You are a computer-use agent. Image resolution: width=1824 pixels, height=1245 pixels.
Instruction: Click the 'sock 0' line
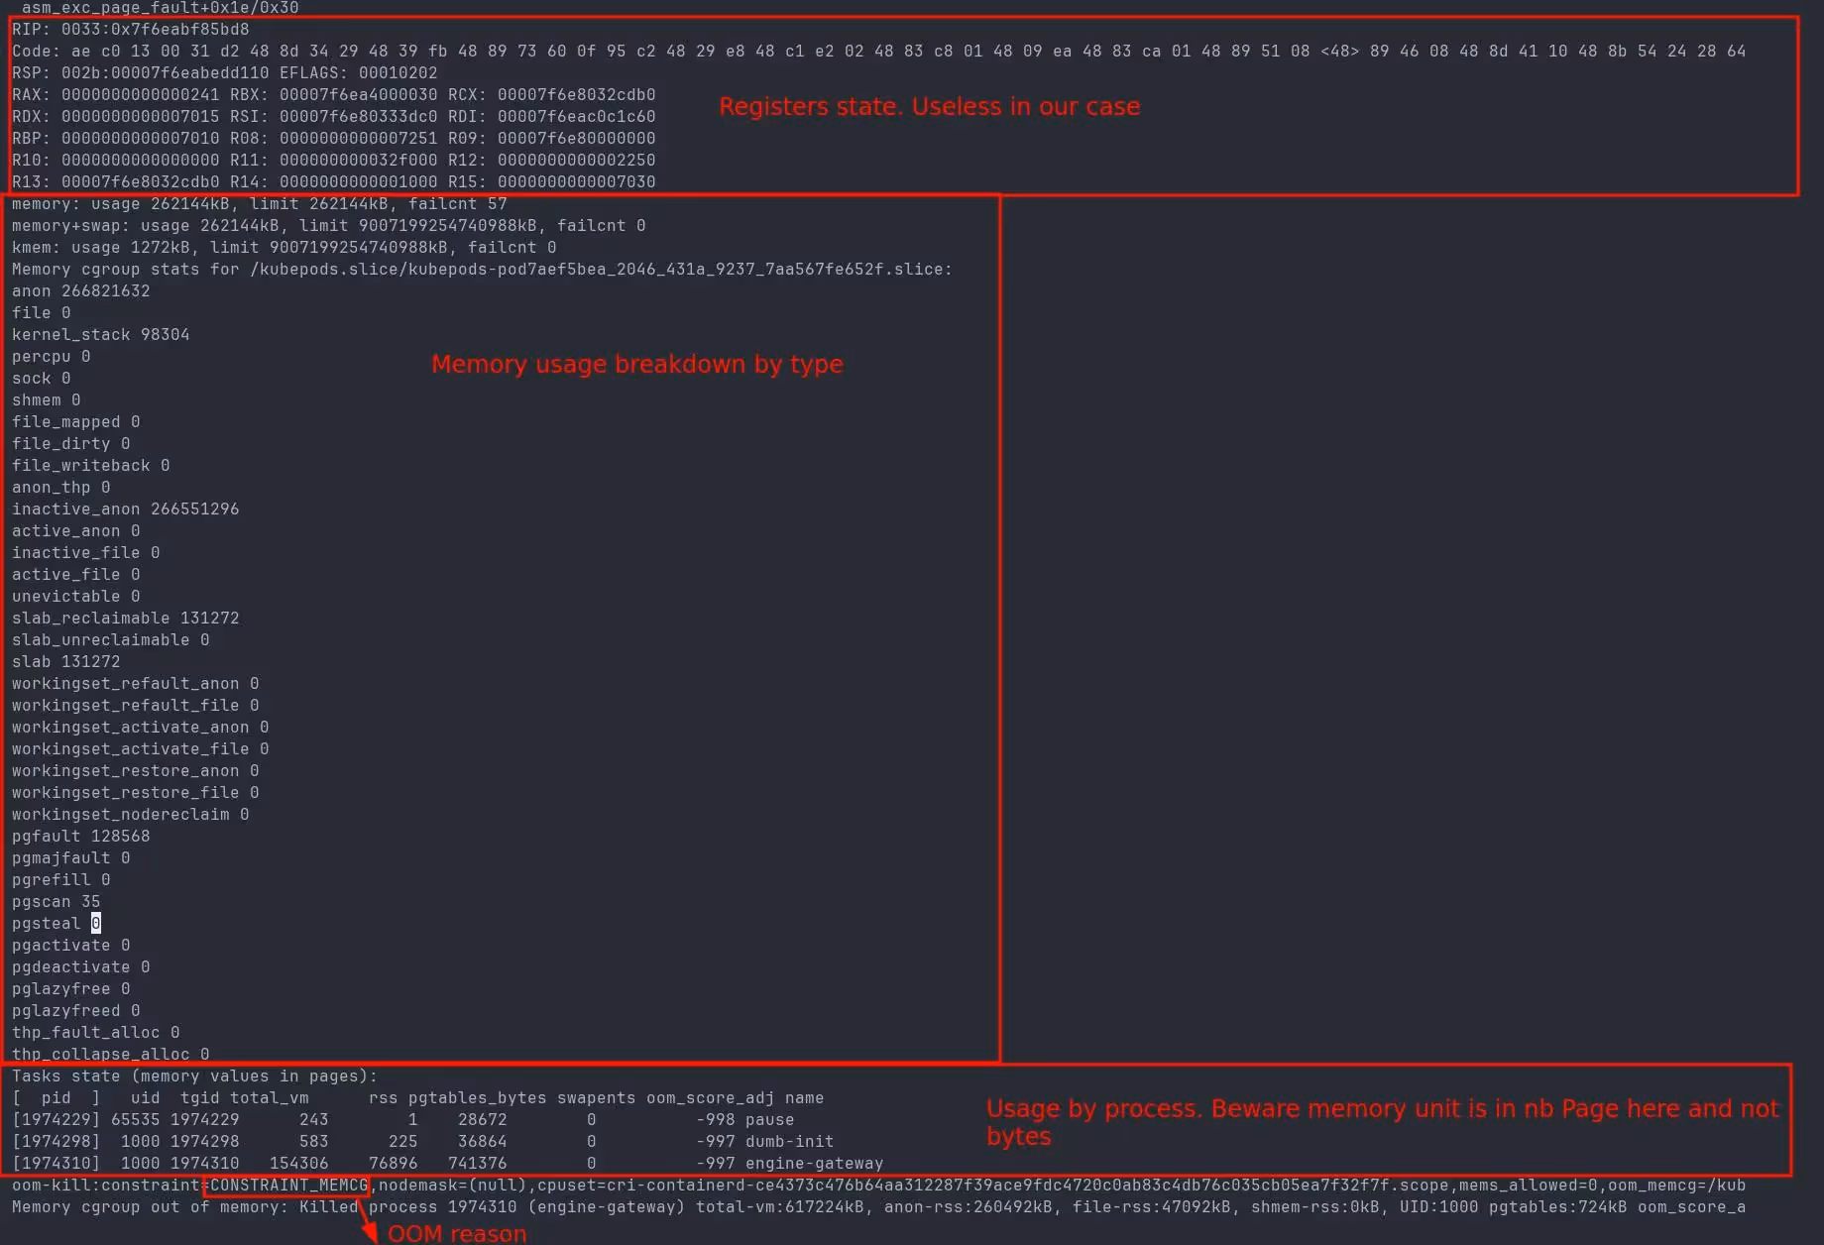[x=42, y=379]
